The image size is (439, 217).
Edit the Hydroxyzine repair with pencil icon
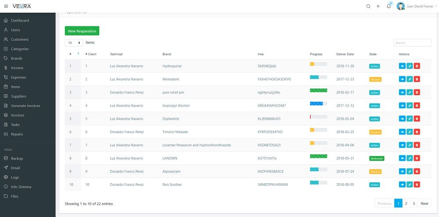tap(410, 66)
